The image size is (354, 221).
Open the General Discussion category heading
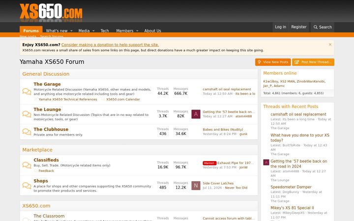[x=46, y=74]
